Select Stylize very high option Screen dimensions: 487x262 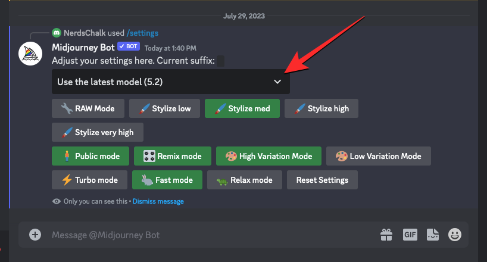point(98,132)
